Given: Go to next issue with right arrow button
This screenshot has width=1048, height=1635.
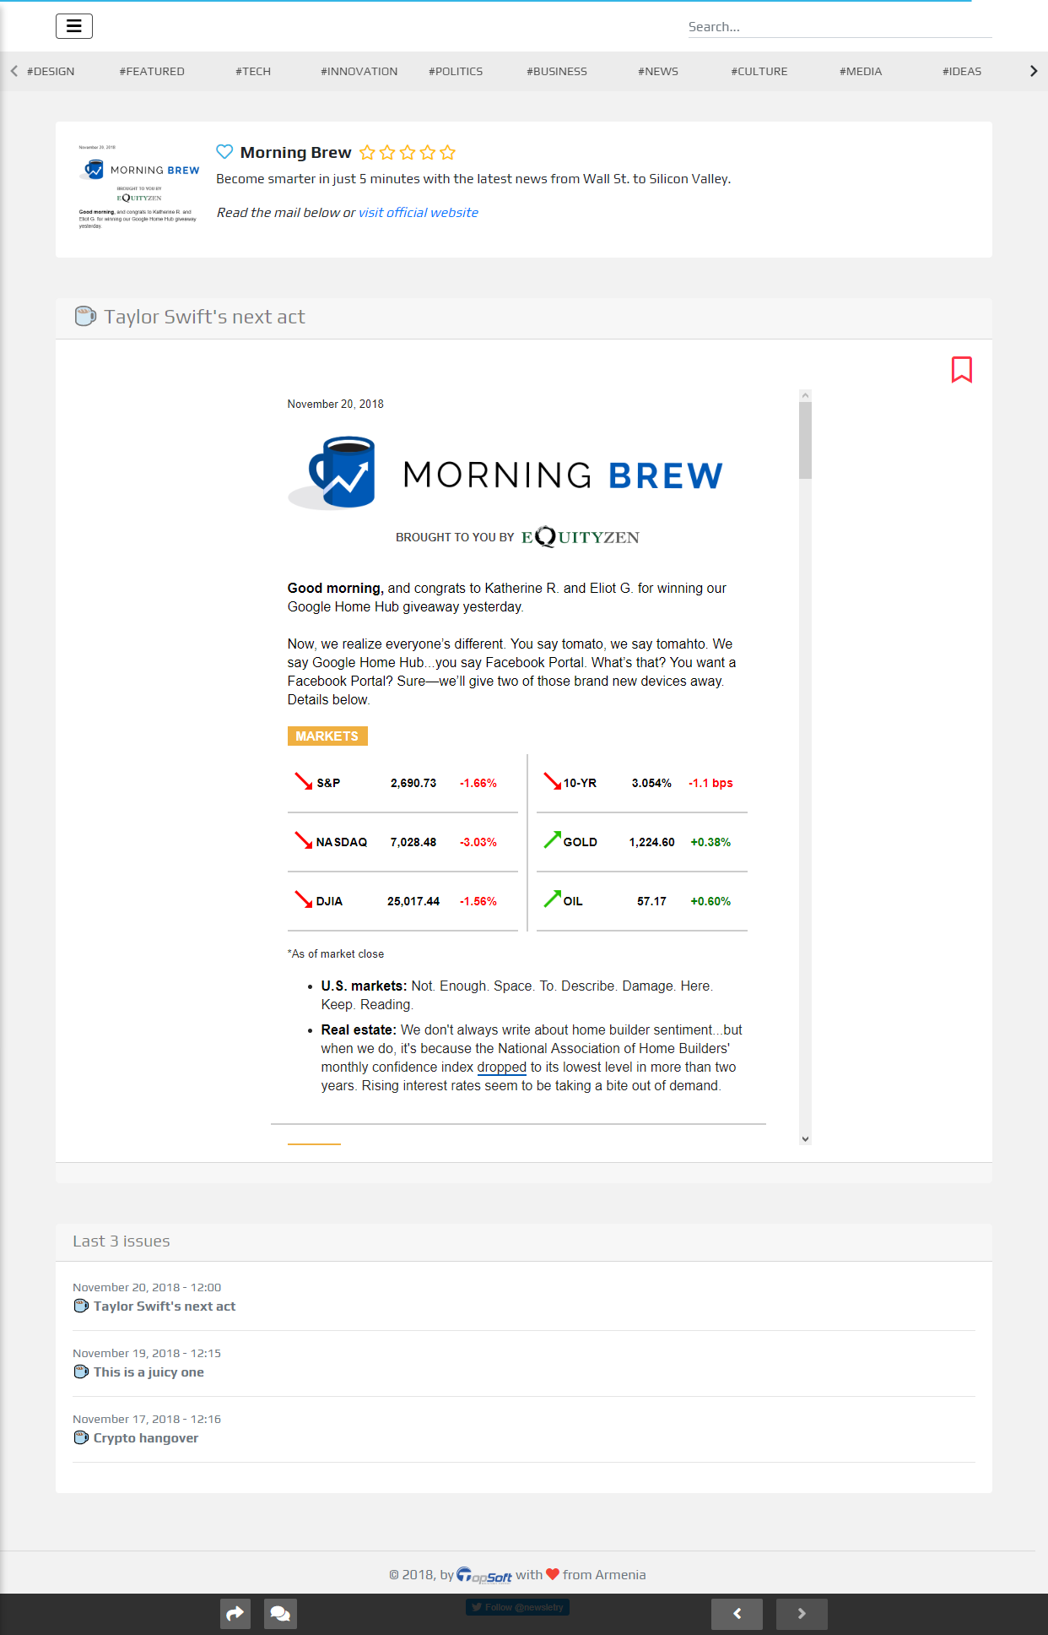Looking at the screenshot, I should pyautogui.click(x=802, y=1614).
